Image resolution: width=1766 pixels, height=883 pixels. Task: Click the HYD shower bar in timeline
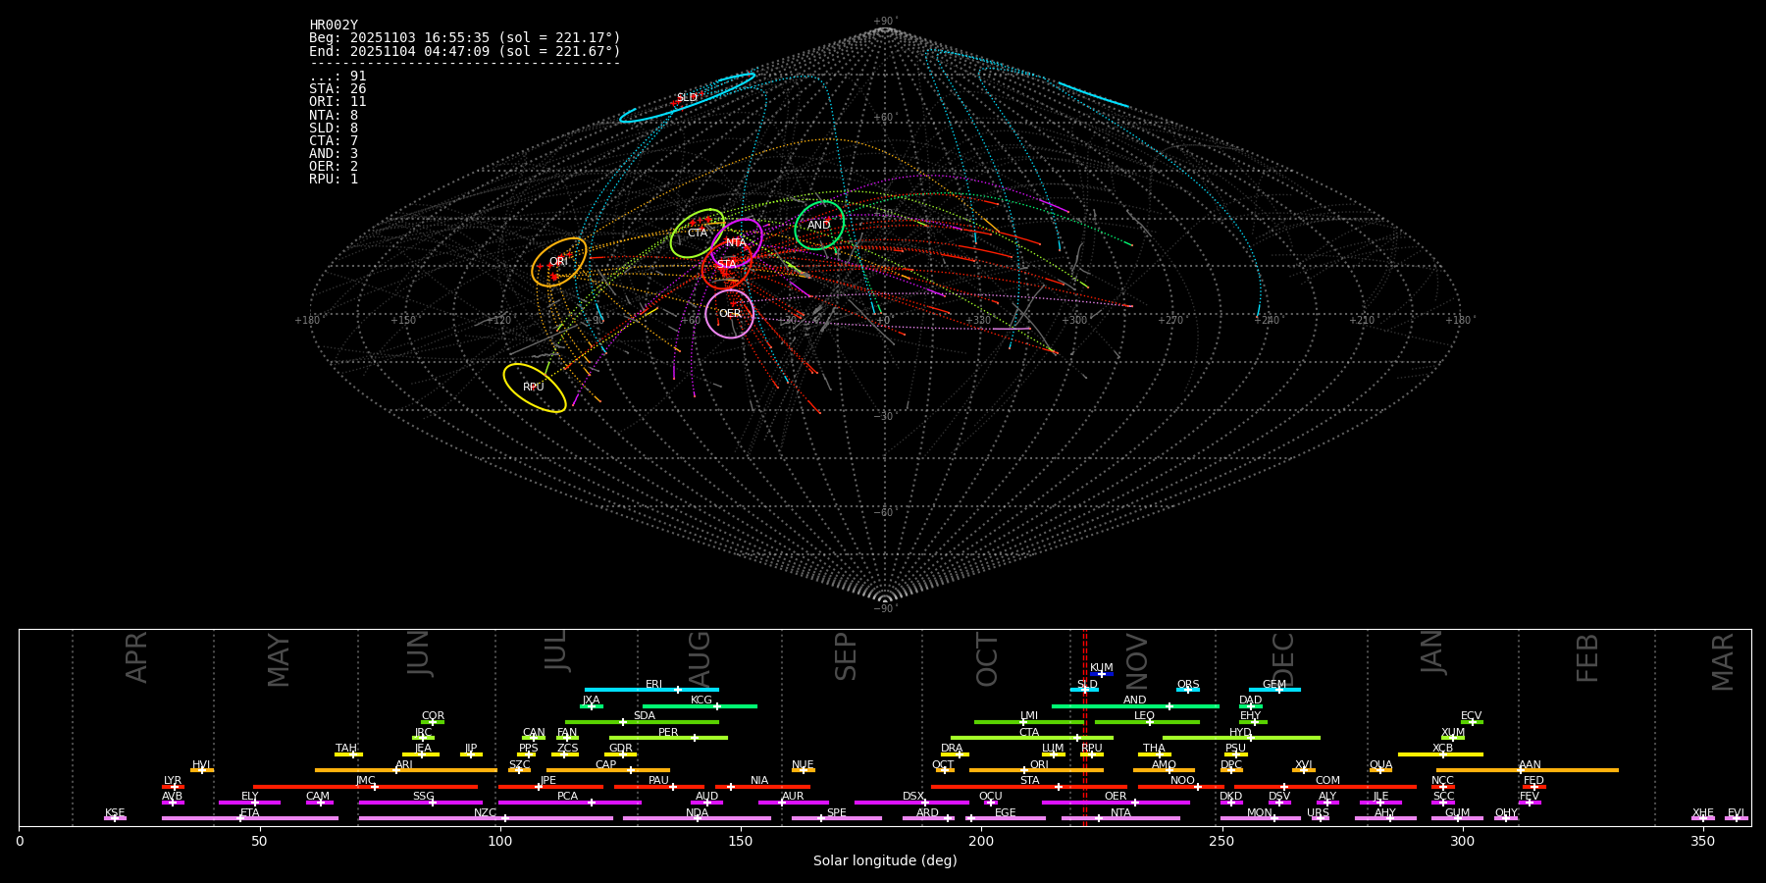tap(1241, 738)
